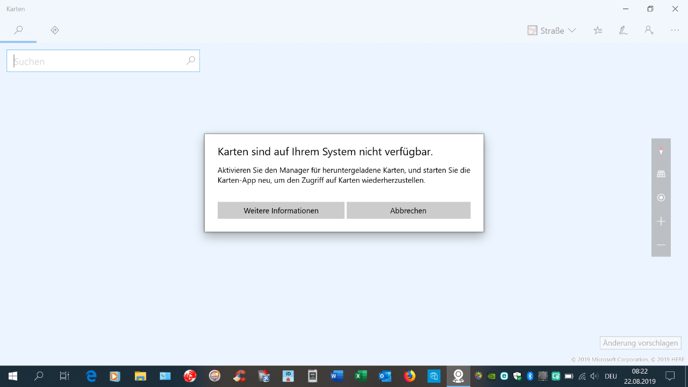Click Änderung vorschlagen button
Viewport: 688px width, 387px height.
(640, 343)
